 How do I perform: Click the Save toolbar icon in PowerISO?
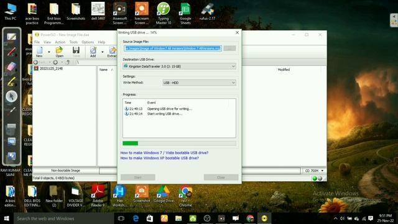pyautogui.click(x=76, y=52)
